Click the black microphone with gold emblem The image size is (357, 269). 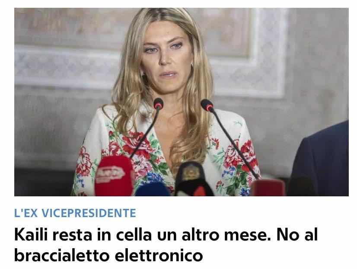coord(194,179)
